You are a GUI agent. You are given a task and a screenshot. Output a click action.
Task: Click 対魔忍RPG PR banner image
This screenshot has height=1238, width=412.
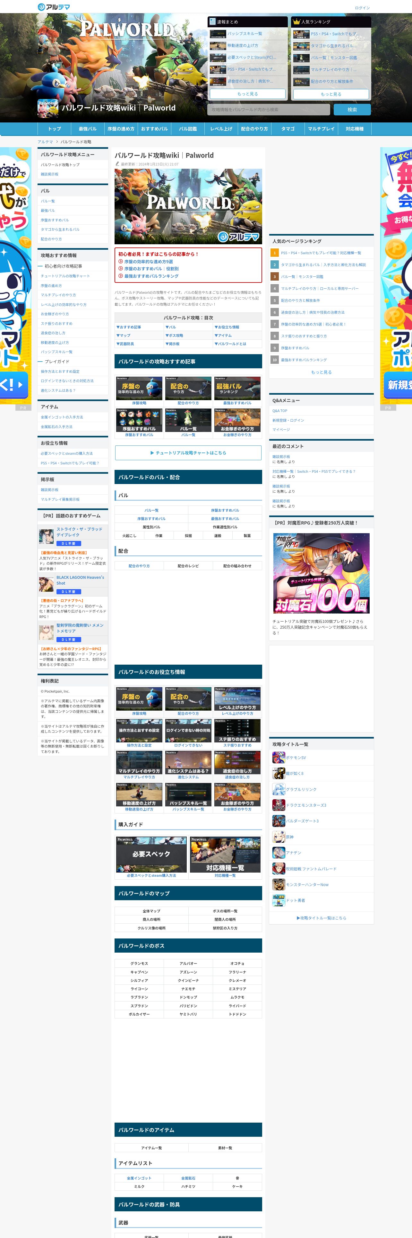(x=321, y=573)
